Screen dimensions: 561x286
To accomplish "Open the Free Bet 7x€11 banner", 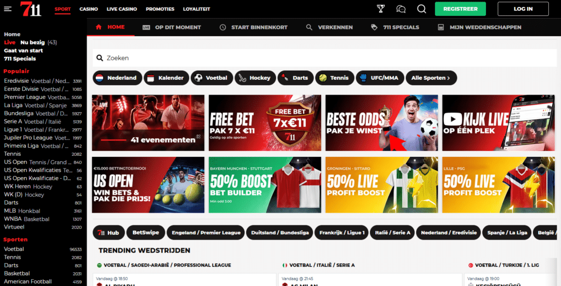I will (x=265, y=123).
